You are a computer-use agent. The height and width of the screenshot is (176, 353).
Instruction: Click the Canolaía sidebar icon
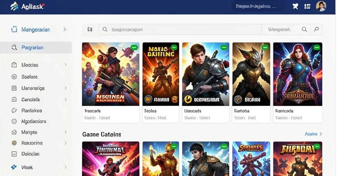click(x=14, y=99)
